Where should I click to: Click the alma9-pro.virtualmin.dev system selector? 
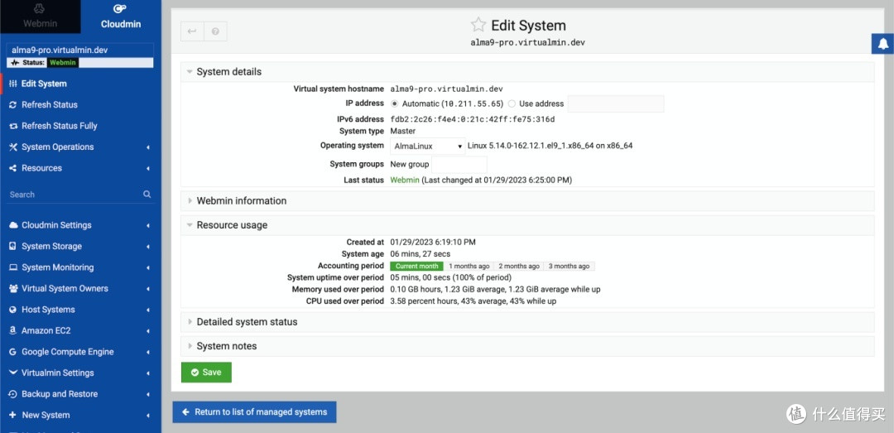tap(79, 50)
